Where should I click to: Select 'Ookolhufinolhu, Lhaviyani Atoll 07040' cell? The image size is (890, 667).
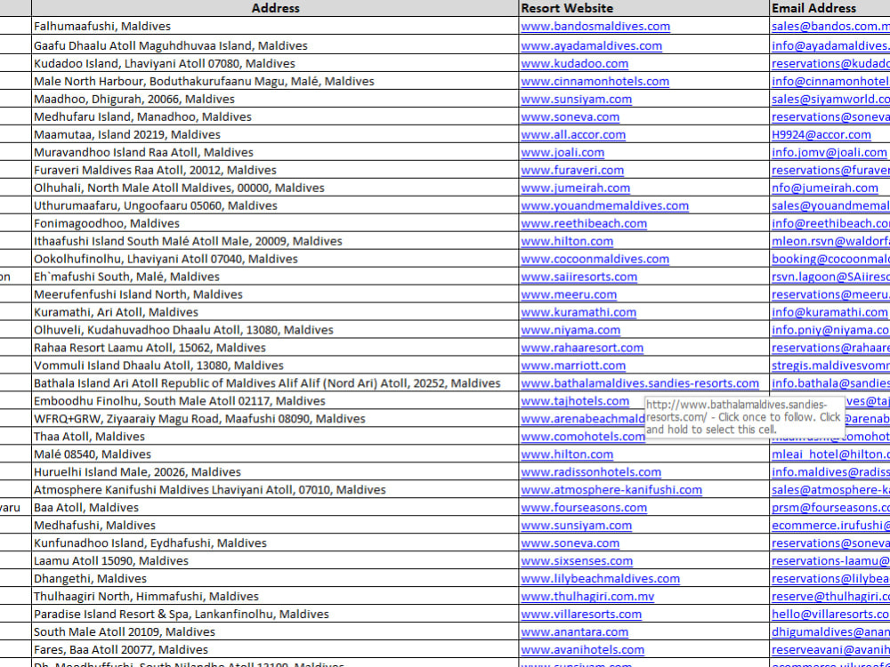(x=275, y=259)
